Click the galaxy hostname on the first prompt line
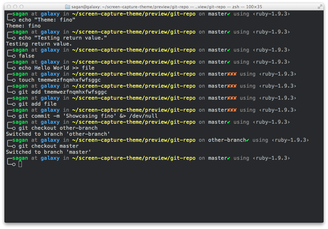Screen dimensions: 328x229 coord(50,14)
